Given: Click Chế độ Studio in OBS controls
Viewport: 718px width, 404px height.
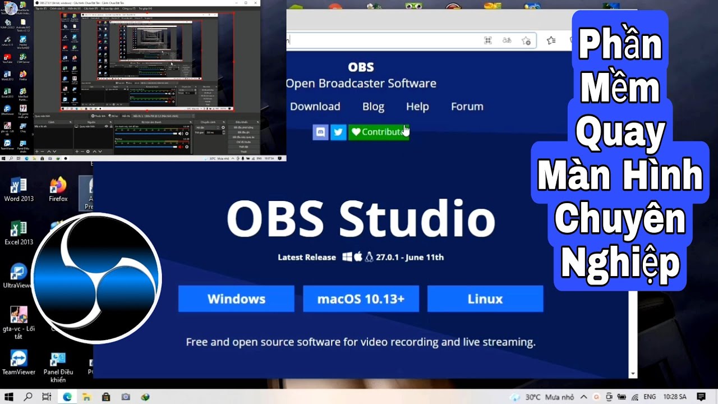Looking at the screenshot, I should (243, 142).
